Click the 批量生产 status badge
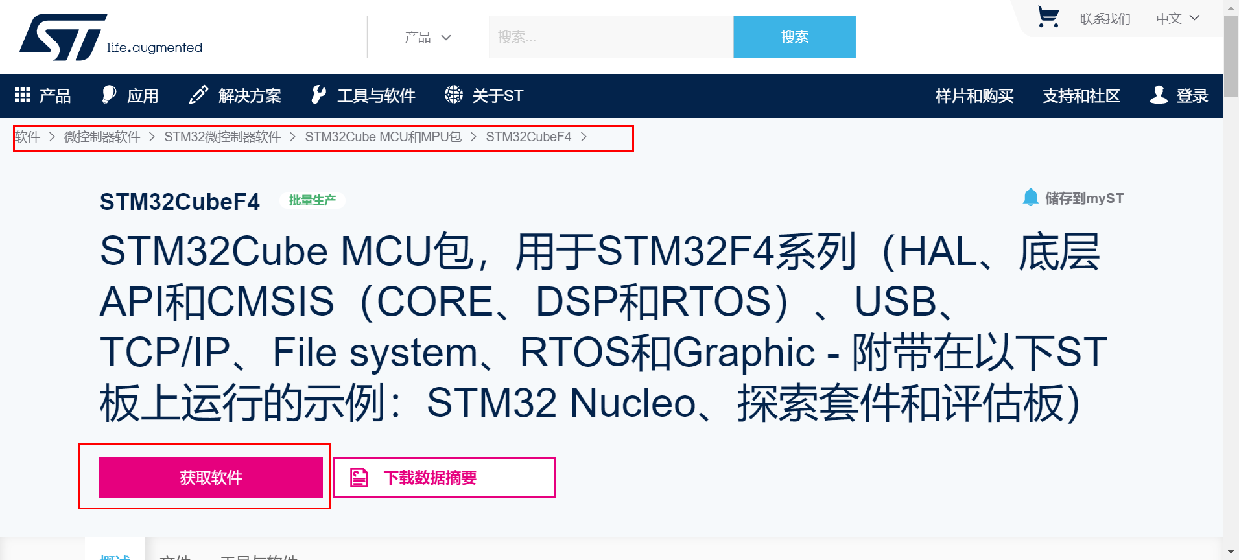This screenshot has width=1239, height=560. tap(313, 200)
